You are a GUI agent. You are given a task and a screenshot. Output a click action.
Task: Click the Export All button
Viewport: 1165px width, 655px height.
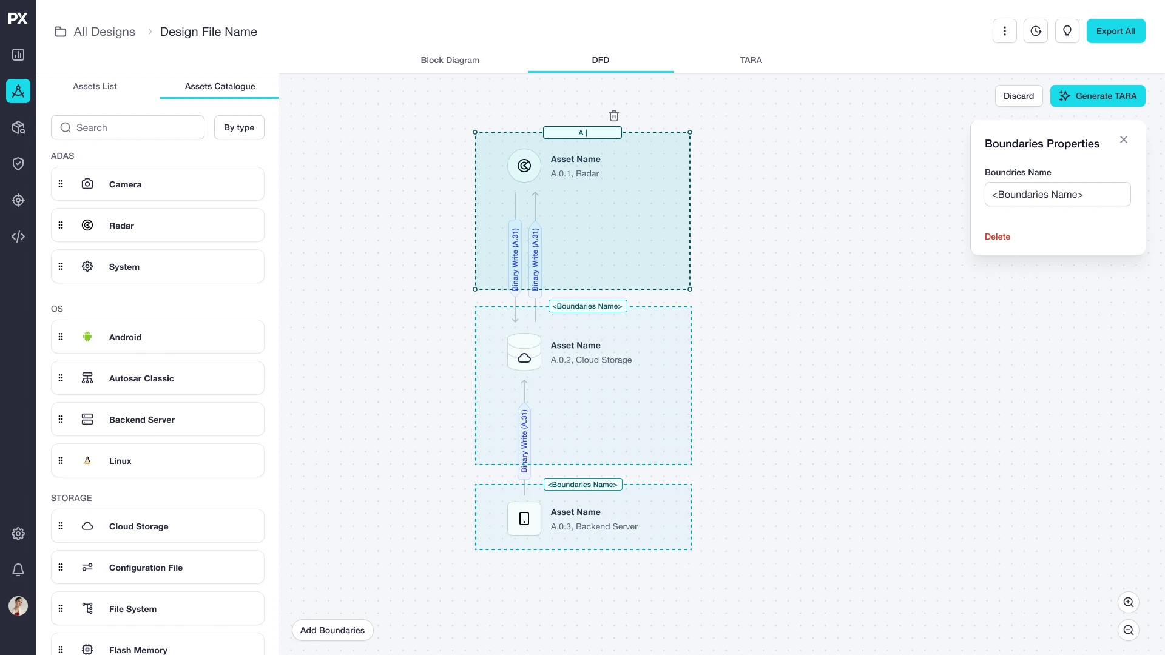coord(1116,31)
